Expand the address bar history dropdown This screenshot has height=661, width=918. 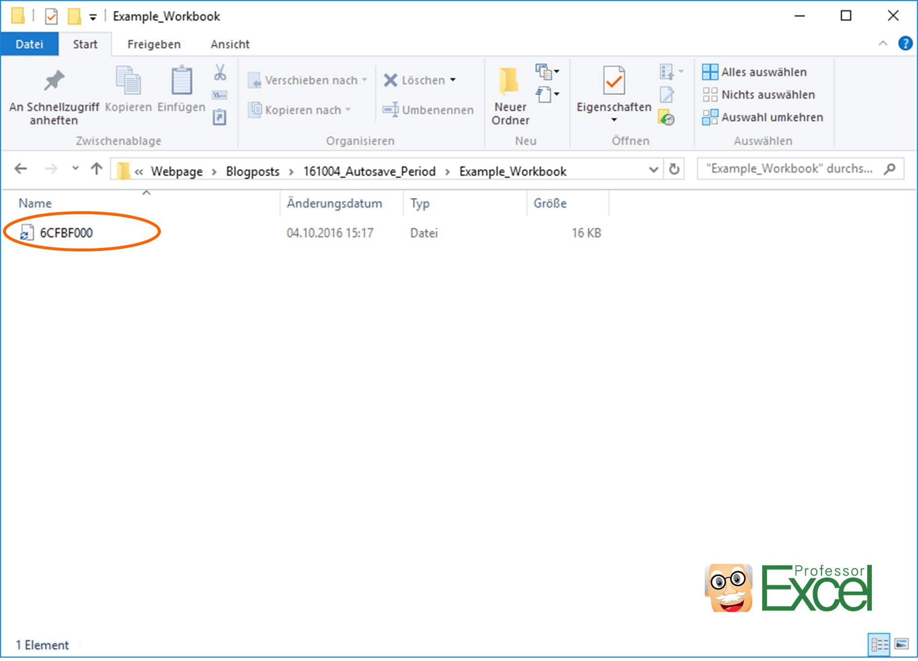pyautogui.click(x=653, y=169)
